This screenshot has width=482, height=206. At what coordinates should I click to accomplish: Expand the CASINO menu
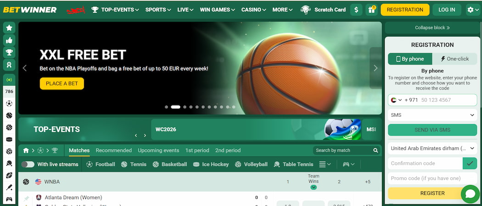[x=253, y=10]
